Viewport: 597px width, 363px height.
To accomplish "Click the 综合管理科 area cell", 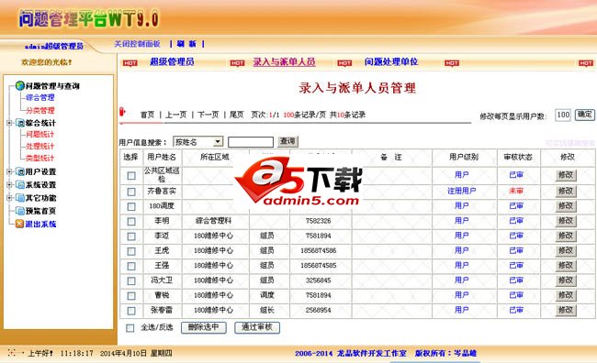I will pos(214,221).
